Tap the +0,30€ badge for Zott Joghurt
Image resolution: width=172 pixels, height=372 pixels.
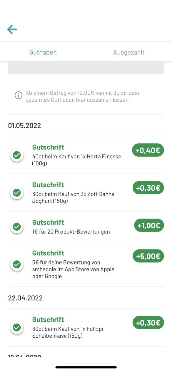click(x=148, y=188)
